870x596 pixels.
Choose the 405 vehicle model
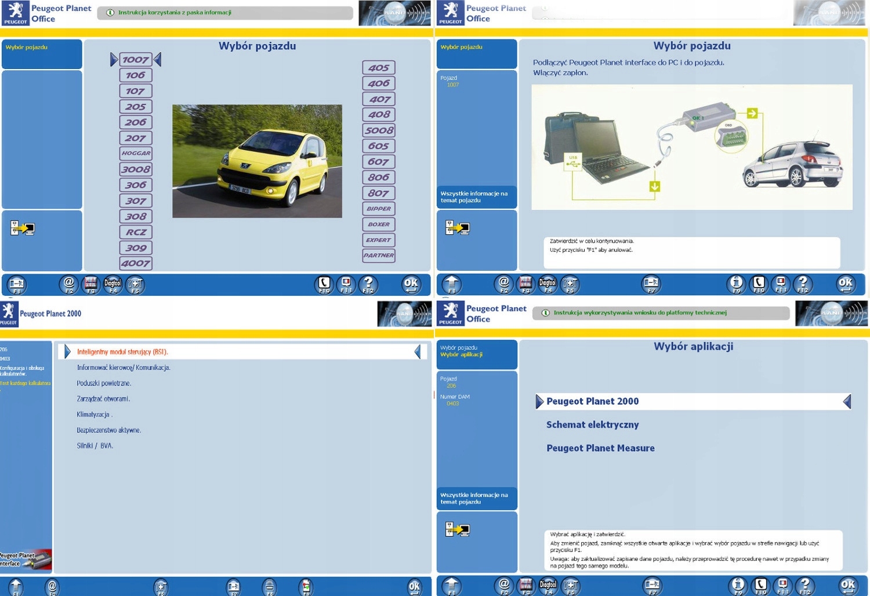pyautogui.click(x=379, y=68)
